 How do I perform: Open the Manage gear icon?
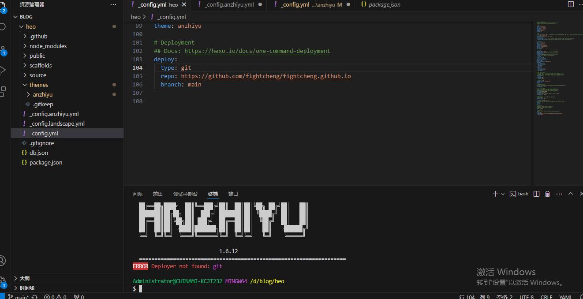(3, 280)
